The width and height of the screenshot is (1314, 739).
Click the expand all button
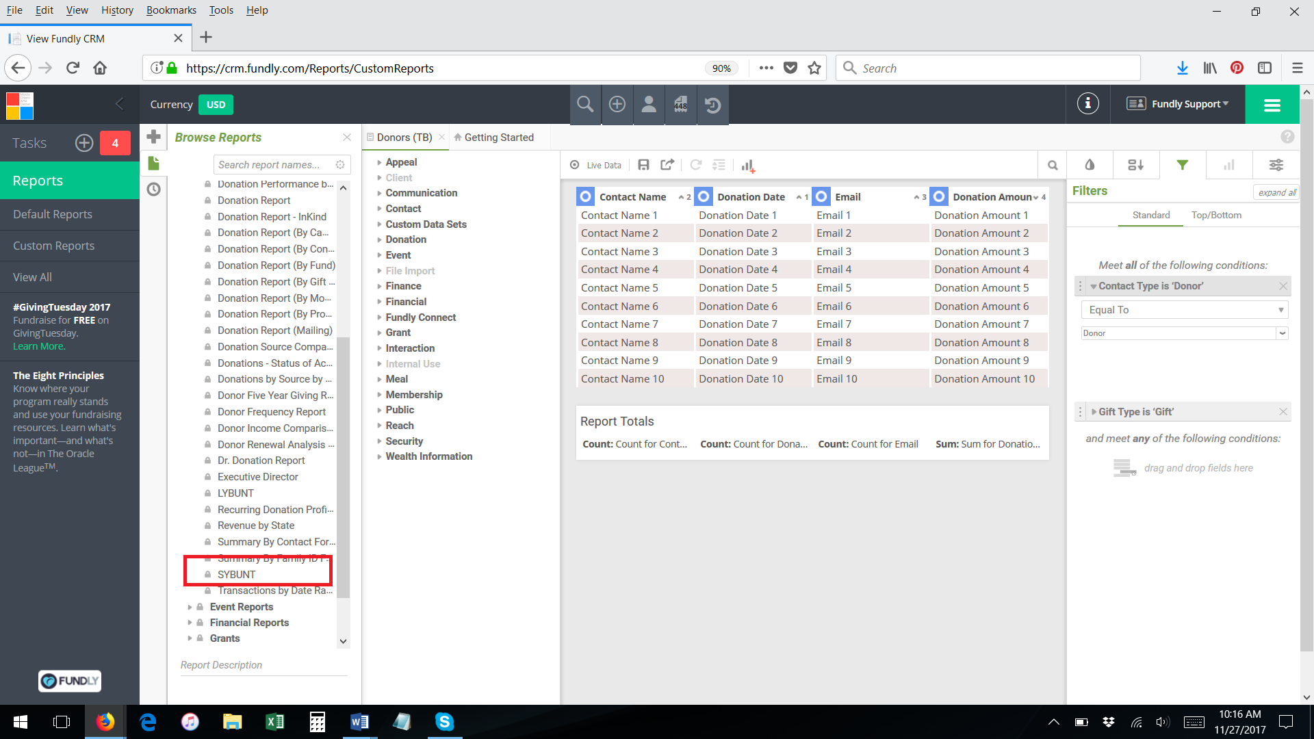coord(1276,192)
